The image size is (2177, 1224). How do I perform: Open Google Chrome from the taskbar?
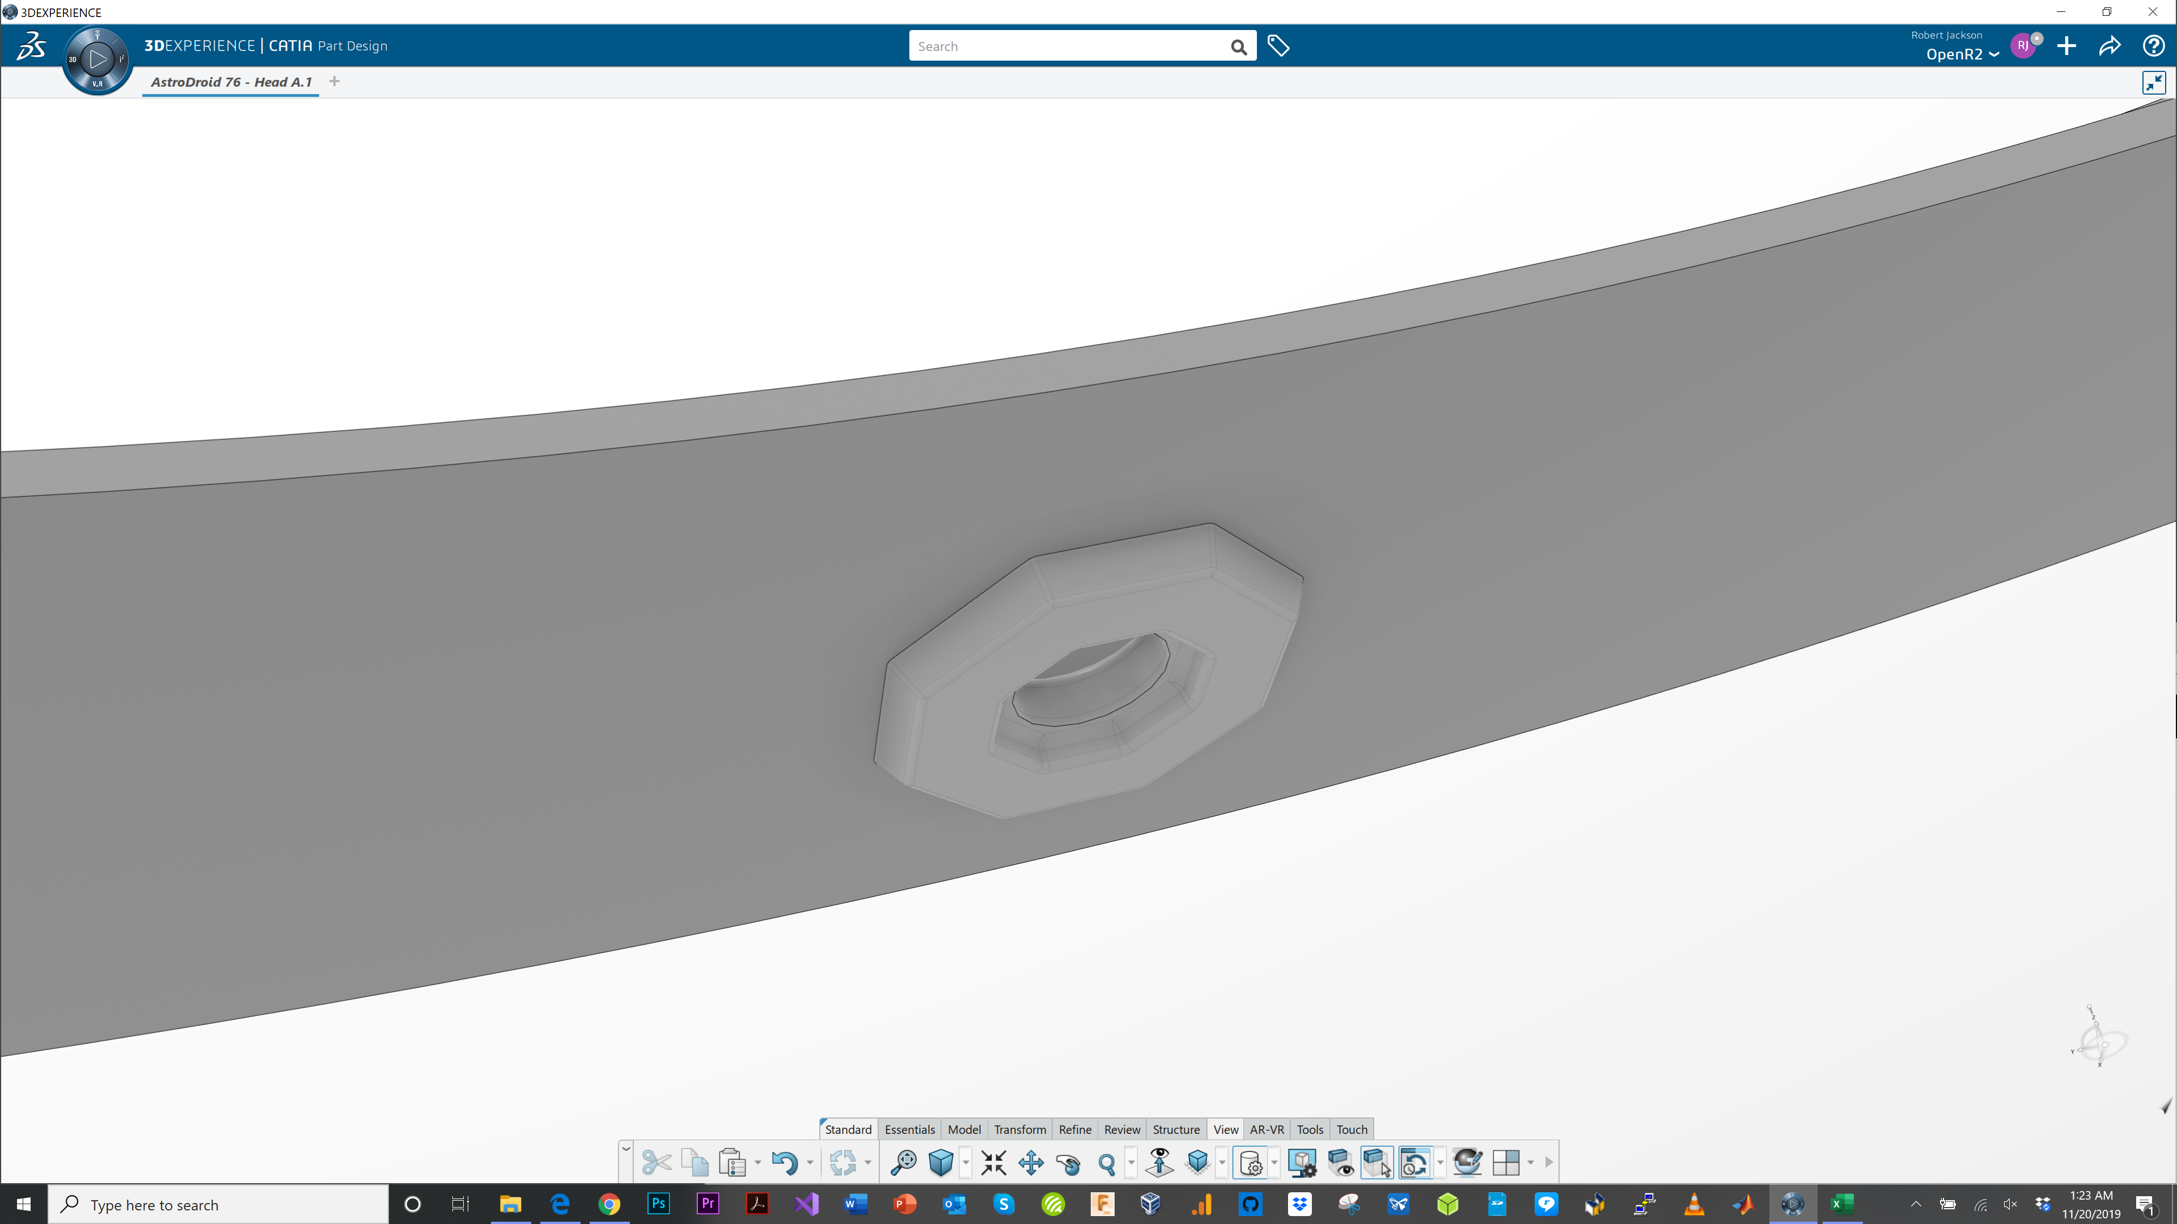pos(608,1204)
